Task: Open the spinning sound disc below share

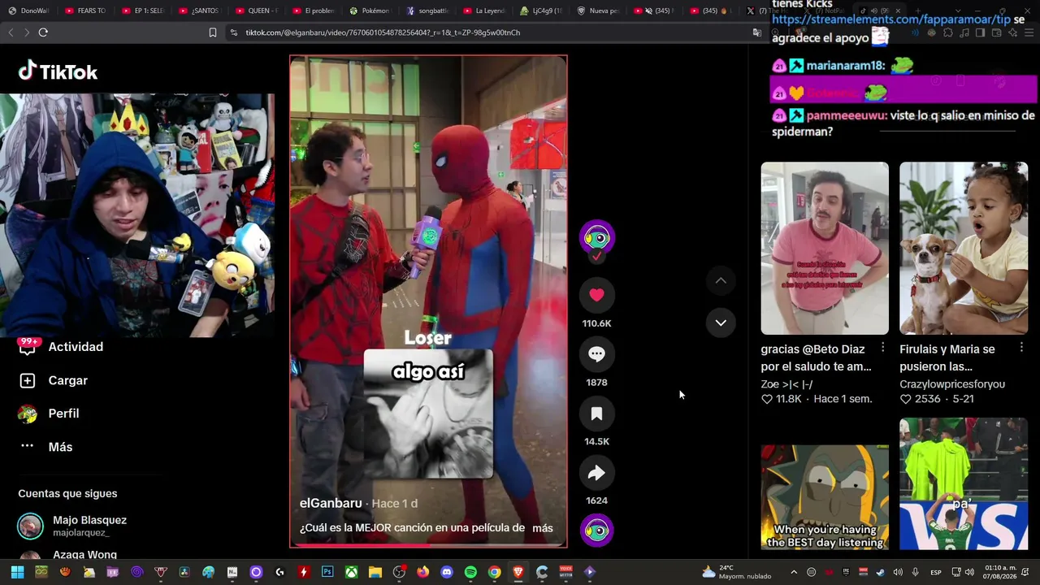Action: [x=596, y=531]
